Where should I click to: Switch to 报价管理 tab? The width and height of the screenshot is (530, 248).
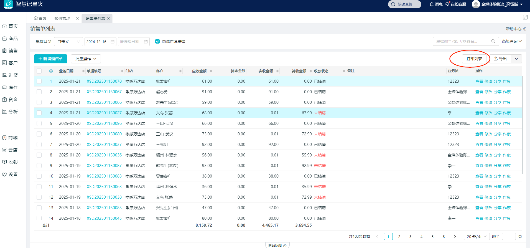(x=62, y=18)
